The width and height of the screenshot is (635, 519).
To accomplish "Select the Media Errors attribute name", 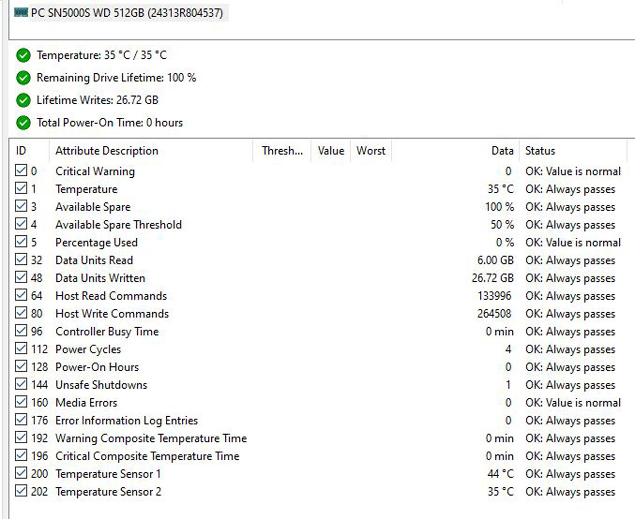I will (x=86, y=403).
